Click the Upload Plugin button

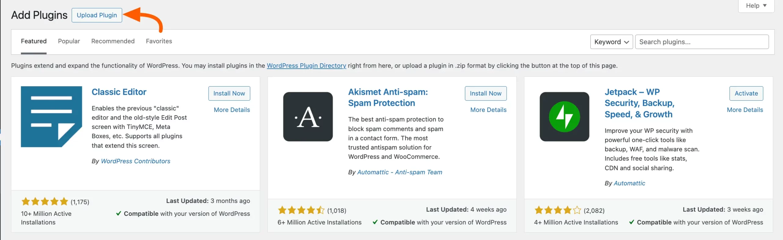point(97,15)
